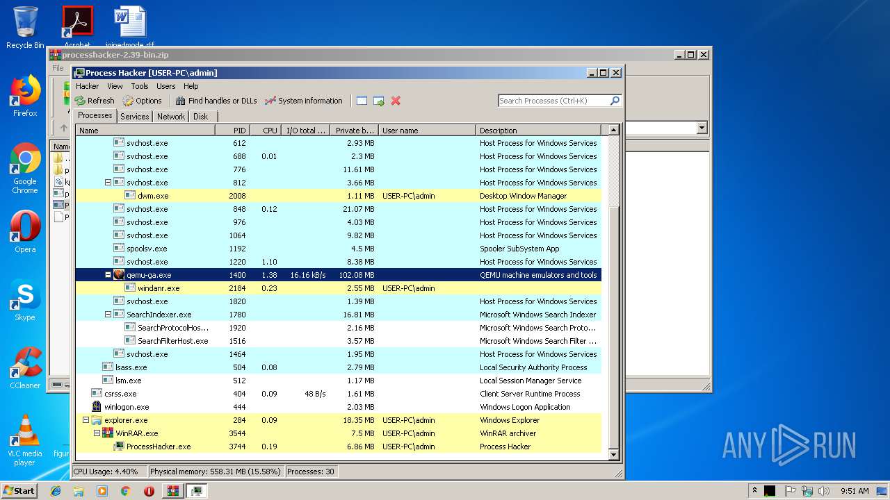
Task: Select the Processes tab
Action: pyautogui.click(x=95, y=115)
